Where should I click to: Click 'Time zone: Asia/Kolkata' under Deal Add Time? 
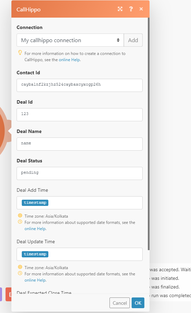[46, 216]
